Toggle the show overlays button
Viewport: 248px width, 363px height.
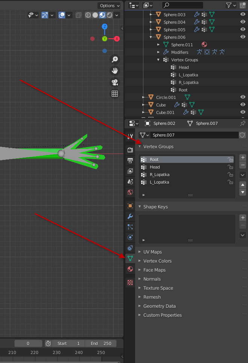click(x=62, y=15)
